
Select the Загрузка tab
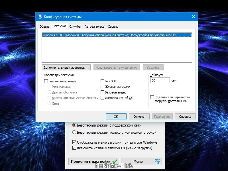tap(59, 26)
